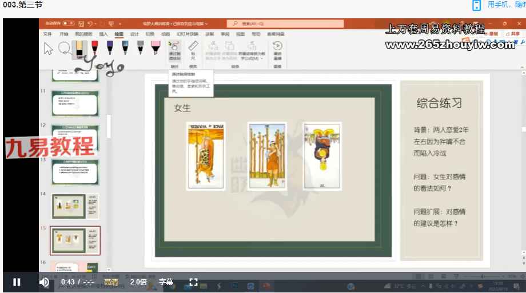The height and width of the screenshot is (293, 526).
Task: Choose the eraser tool in Draw ribbon
Action: [x=79, y=49]
